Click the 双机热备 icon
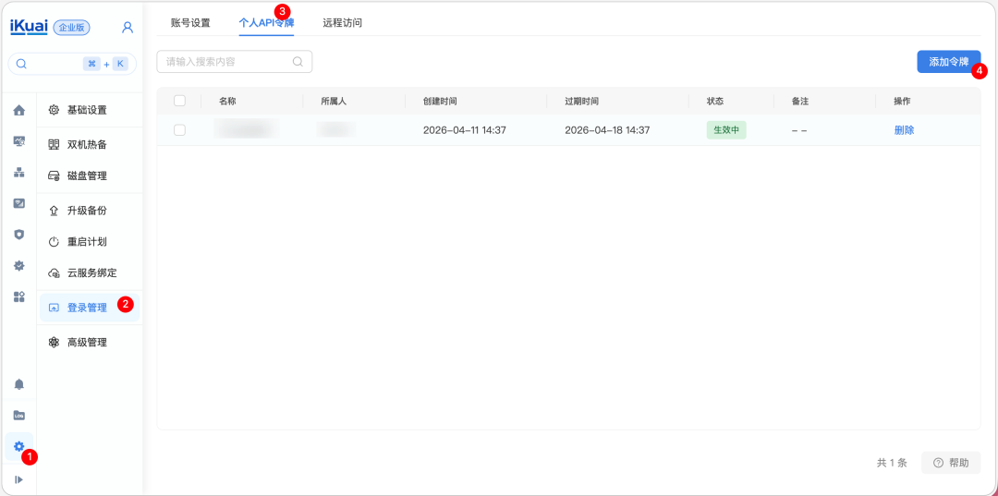998x496 pixels. point(55,144)
